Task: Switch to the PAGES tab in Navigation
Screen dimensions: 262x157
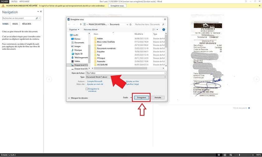Action: (15, 24)
